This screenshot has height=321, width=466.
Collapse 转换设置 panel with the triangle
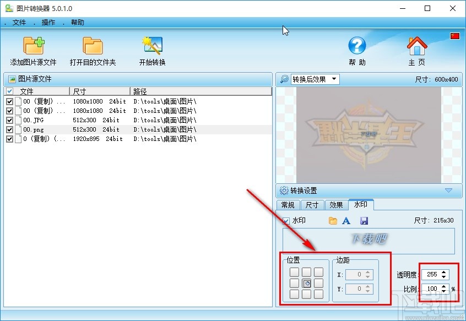pos(448,190)
